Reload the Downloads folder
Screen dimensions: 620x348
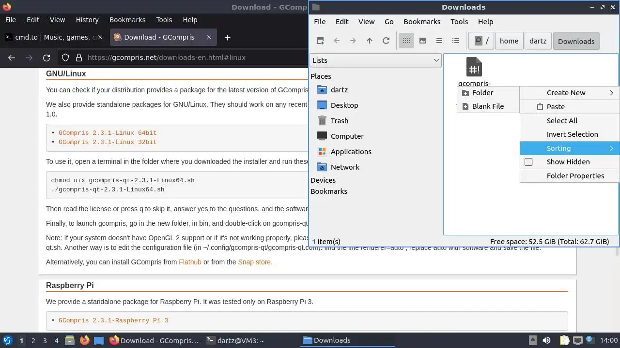pyautogui.click(x=386, y=41)
